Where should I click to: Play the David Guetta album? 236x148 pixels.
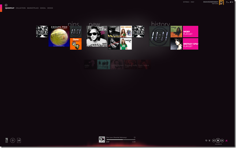pyautogui.click(x=97, y=36)
